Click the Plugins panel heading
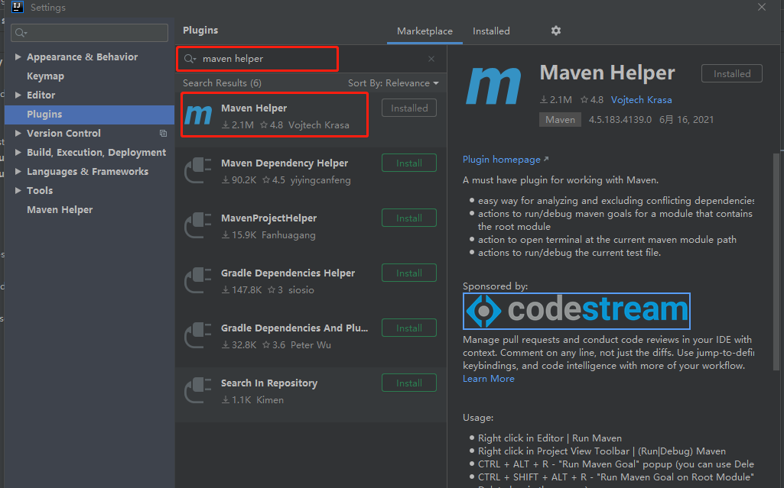 [x=200, y=30]
